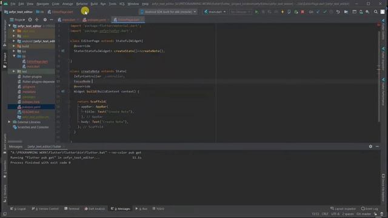Open the Search Everywhere magnifier icon
The width and height of the screenshot is (388, 218).
376,12
